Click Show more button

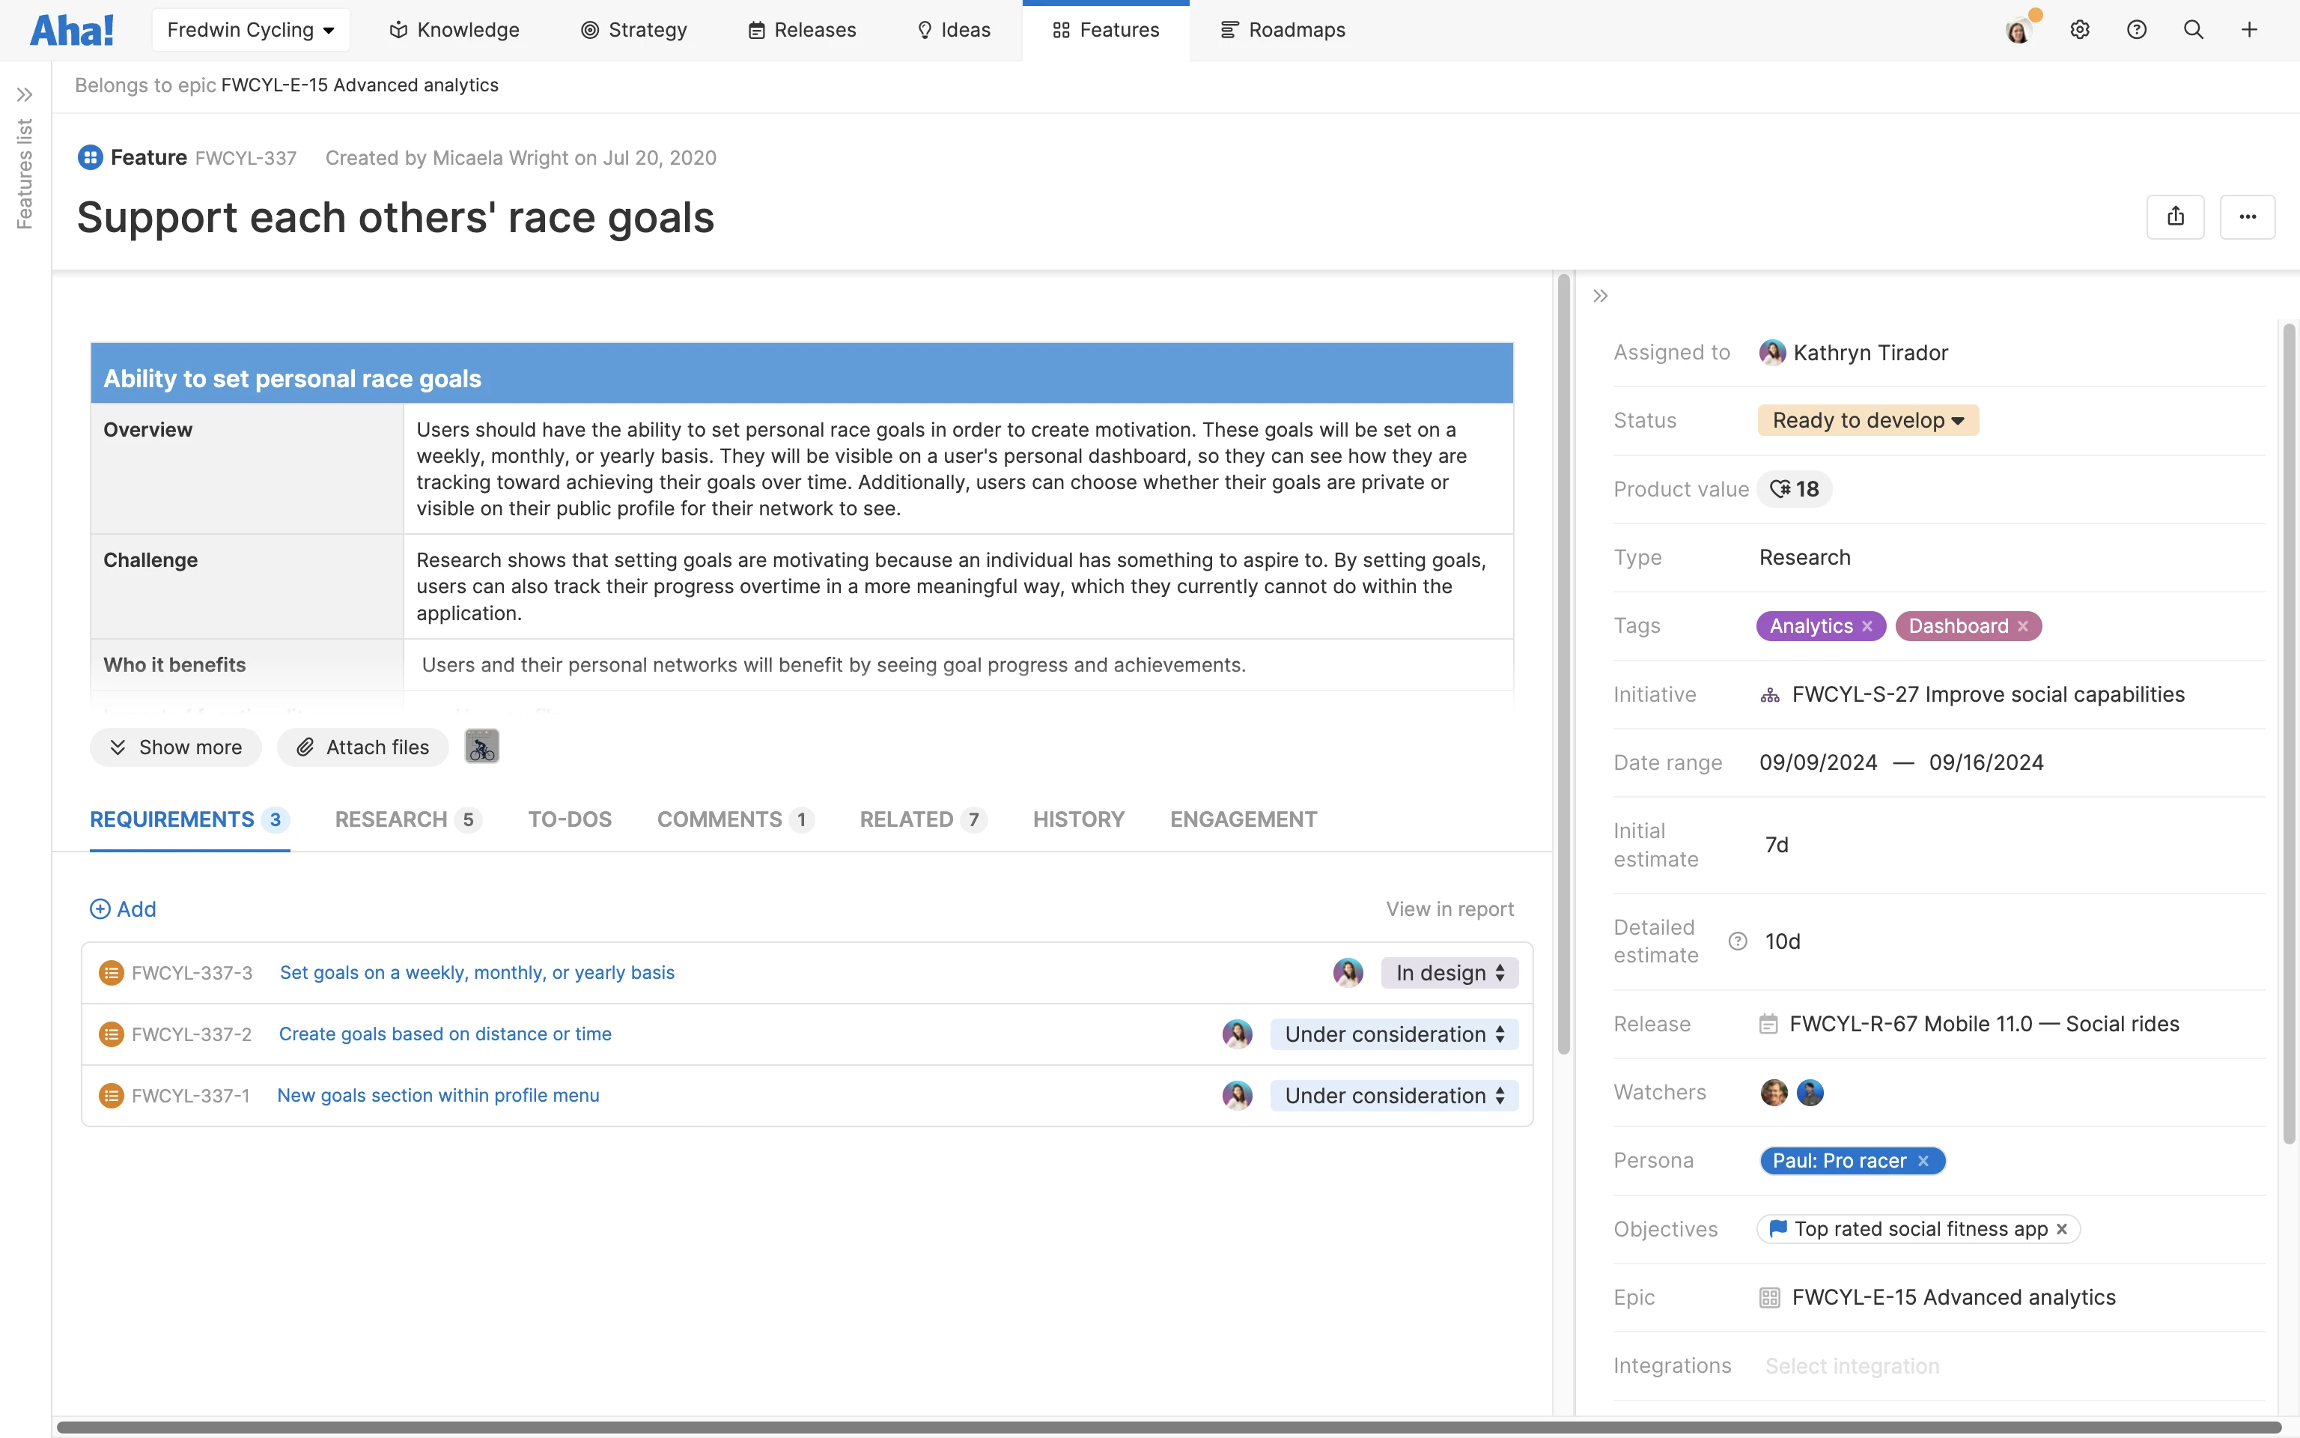176,747
